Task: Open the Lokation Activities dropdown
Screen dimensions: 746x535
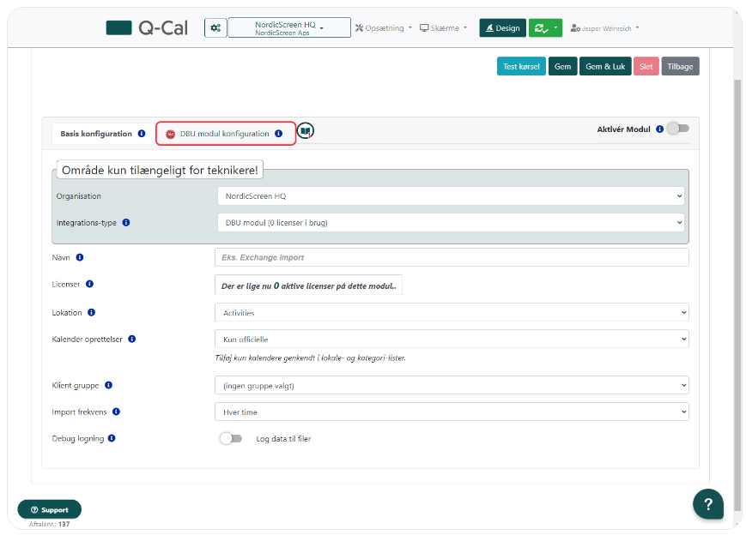Action: click(x=452, y=312)
